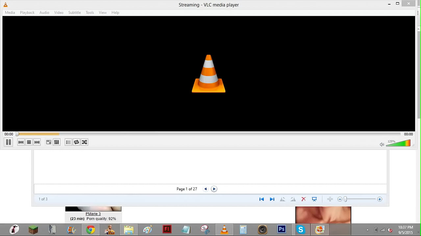421x236 pixels.
Task: Rotate the image clockwise in the viewer
Action: 293,199
